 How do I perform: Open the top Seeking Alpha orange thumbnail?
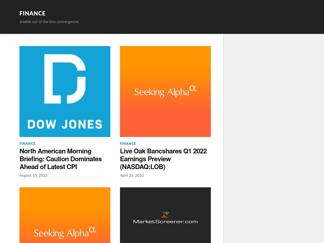[x=165, y=91]
